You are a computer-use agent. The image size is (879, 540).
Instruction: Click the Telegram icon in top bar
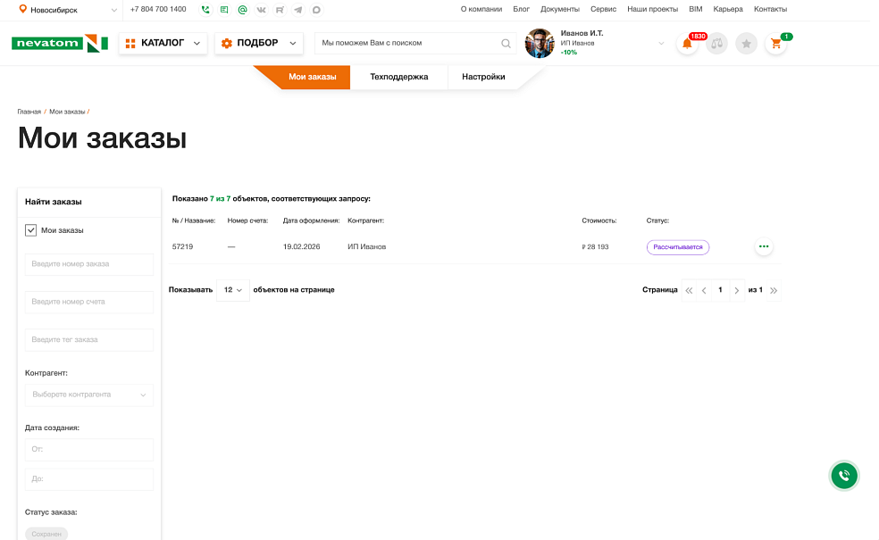(x=297, y=10)
